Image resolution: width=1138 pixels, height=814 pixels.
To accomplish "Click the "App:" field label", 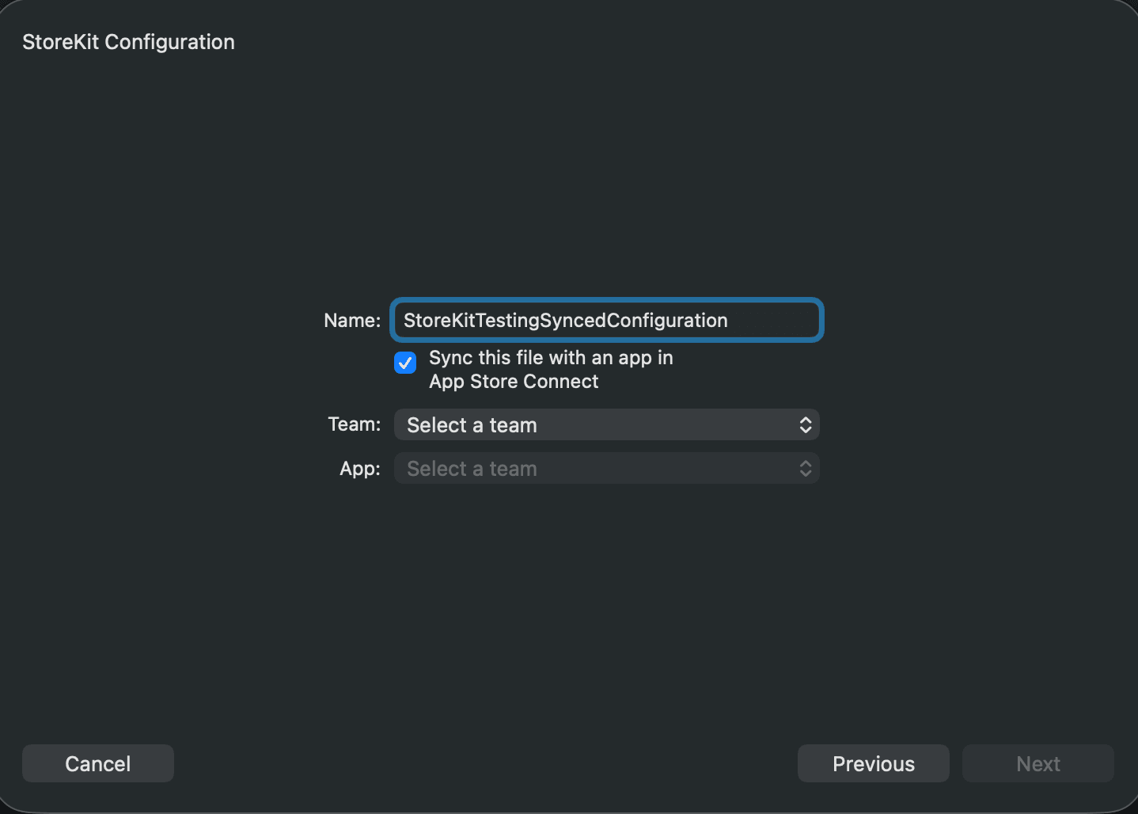I will [x=360, y=469].
